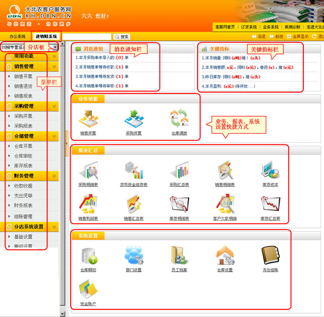Select the 进销财系统 tab
Viewport: 324px width, 317px height.
point(46,37)
